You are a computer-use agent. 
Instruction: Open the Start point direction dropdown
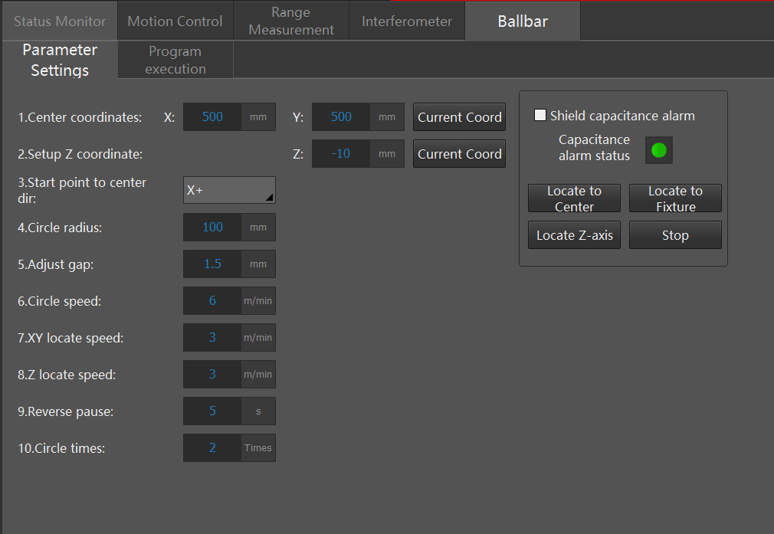[x=230, y=190]
